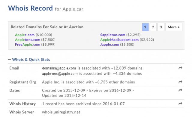Go to page 3 of related domains

tap(161, 27)
